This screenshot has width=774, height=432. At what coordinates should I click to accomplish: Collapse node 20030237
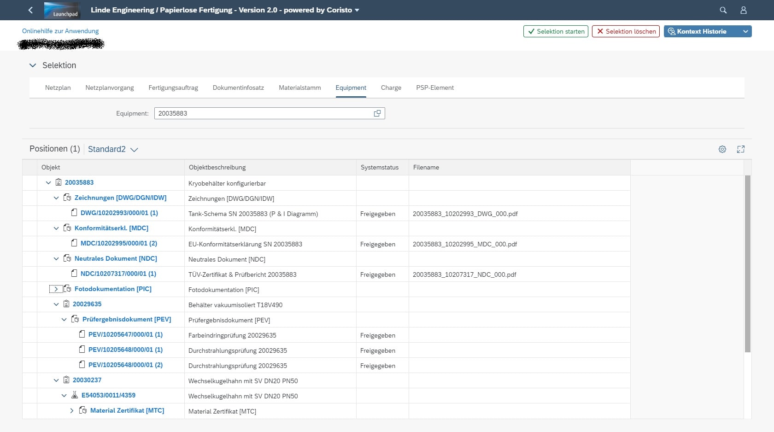tap(56, 380)
